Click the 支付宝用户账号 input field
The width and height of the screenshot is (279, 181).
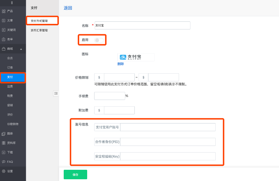point(167,127)
